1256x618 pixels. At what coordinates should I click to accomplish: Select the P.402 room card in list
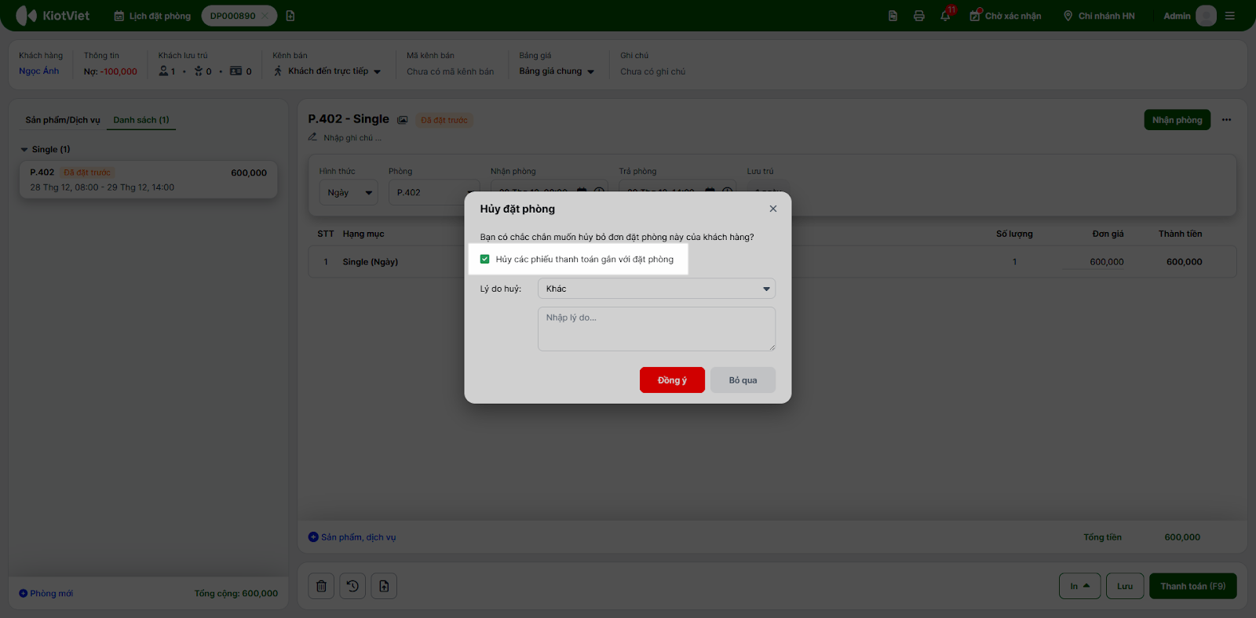pos(148,180)
